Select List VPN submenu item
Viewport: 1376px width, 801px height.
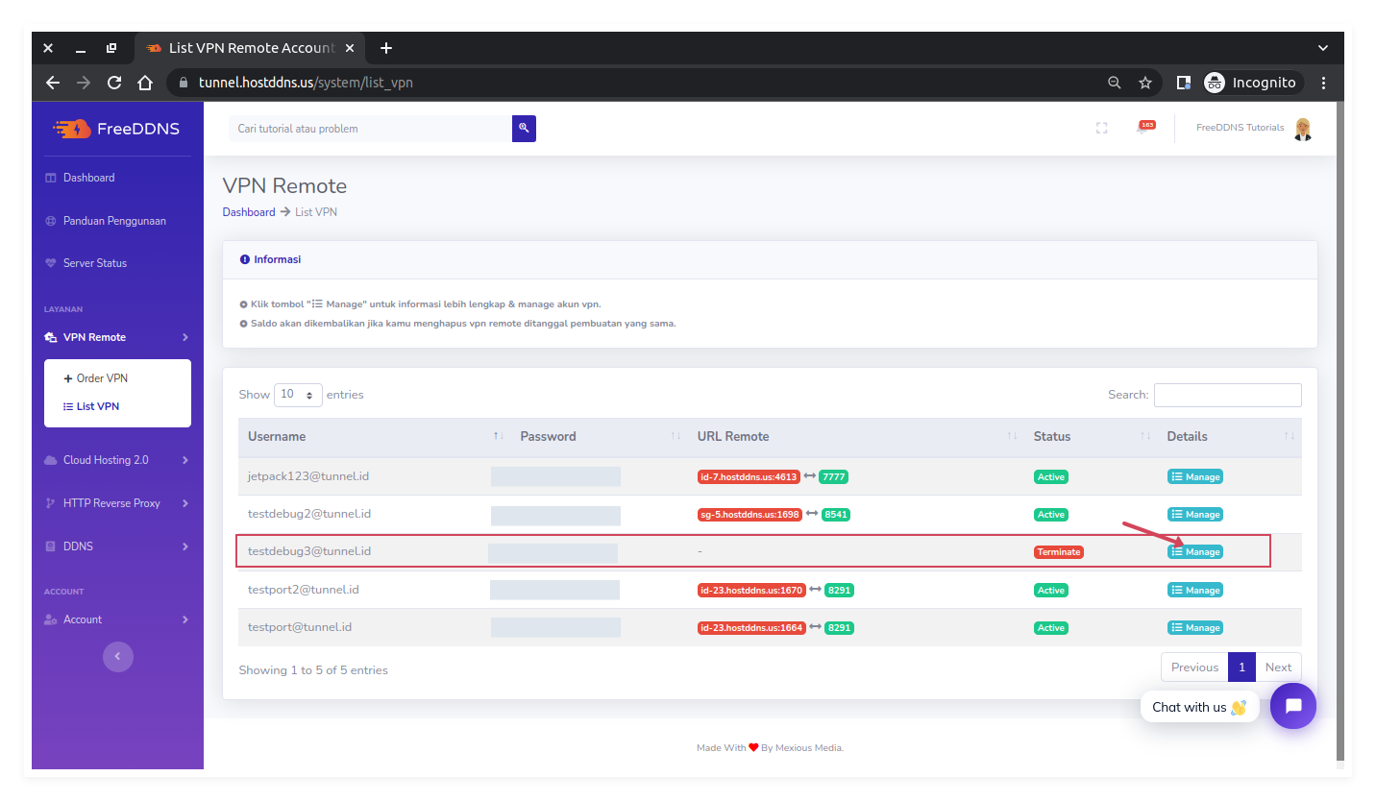pyautogui.click(x=91, y=406)
